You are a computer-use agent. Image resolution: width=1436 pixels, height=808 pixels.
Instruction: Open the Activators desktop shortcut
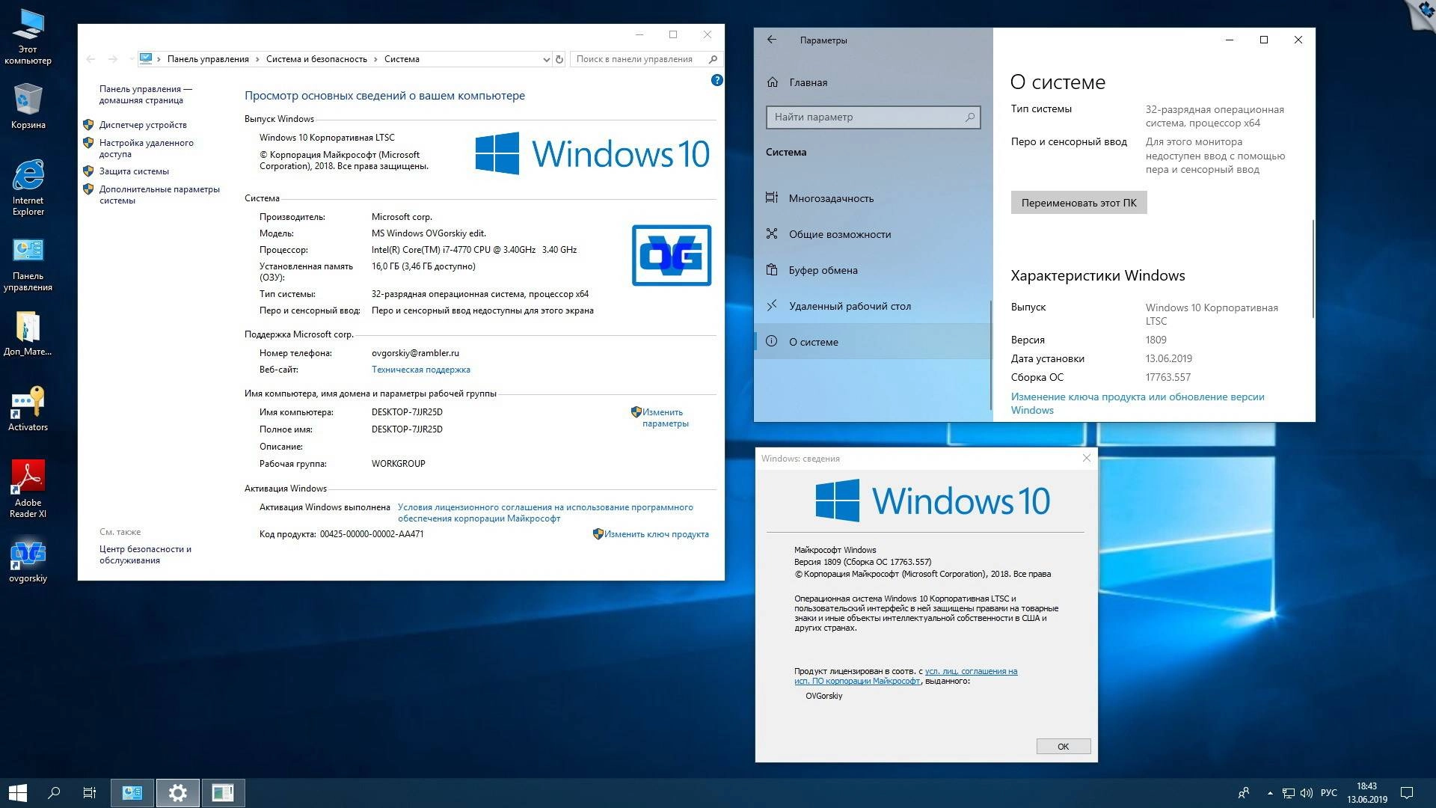pyautogui.click(x=28, y=408)
